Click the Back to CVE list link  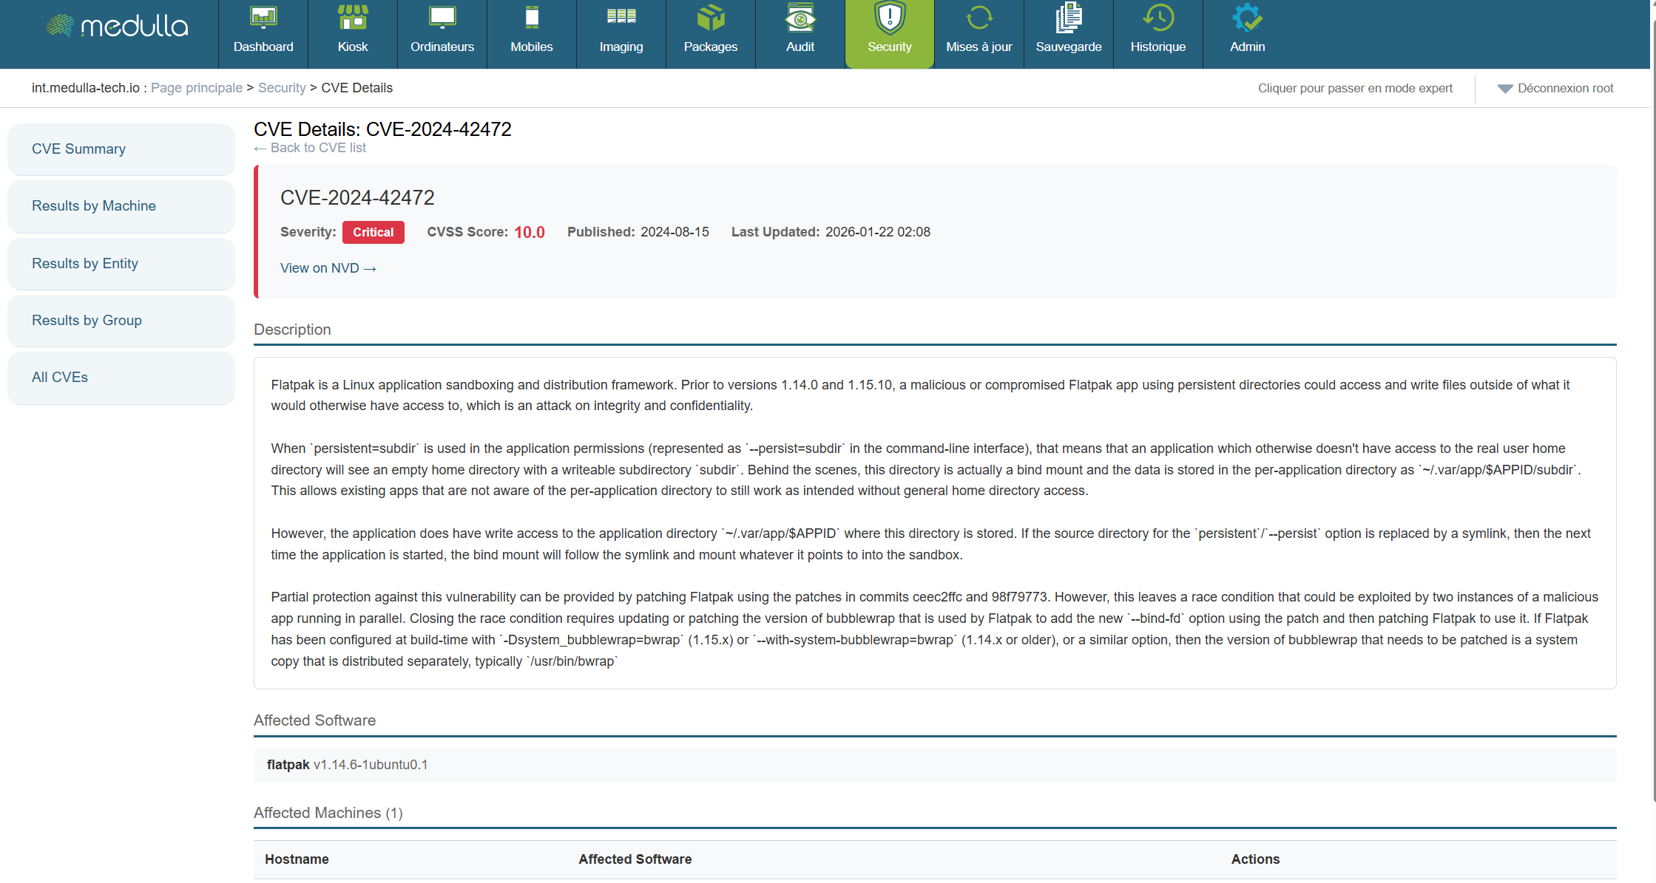(311, 148)
